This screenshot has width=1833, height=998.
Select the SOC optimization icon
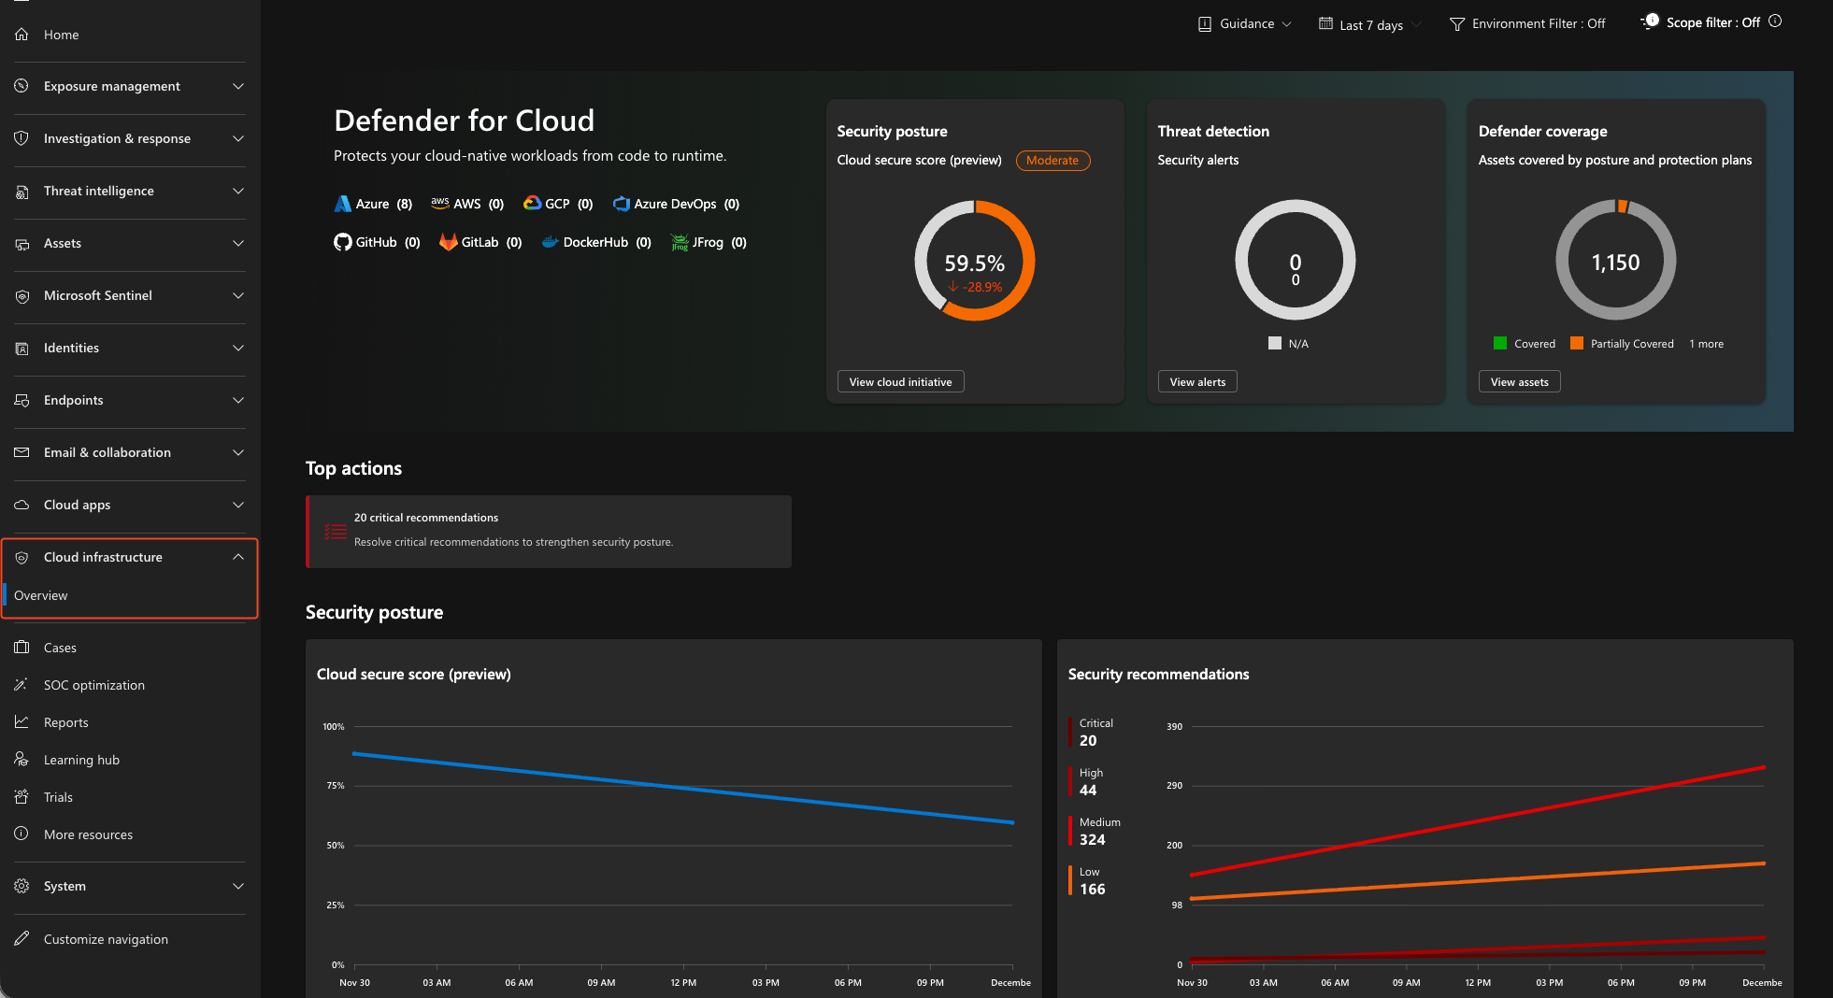pos(21,684)
